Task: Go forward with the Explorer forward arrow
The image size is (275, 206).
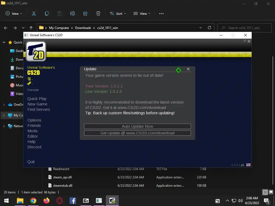Action: tap(15, 28)
